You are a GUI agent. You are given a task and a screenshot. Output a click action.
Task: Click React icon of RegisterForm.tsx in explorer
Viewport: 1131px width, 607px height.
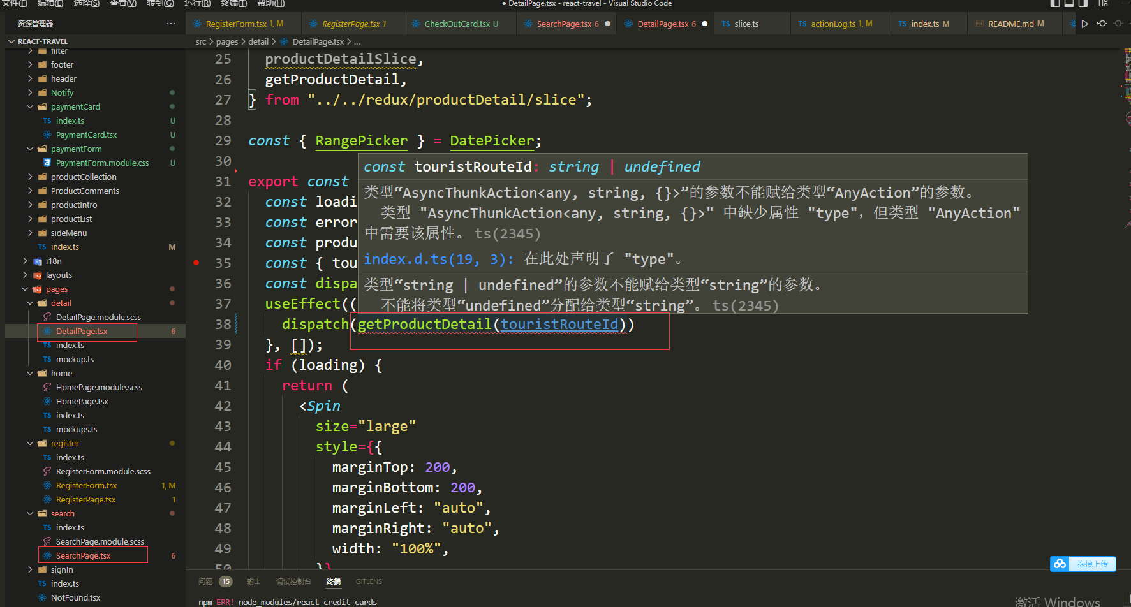(47, 485)
